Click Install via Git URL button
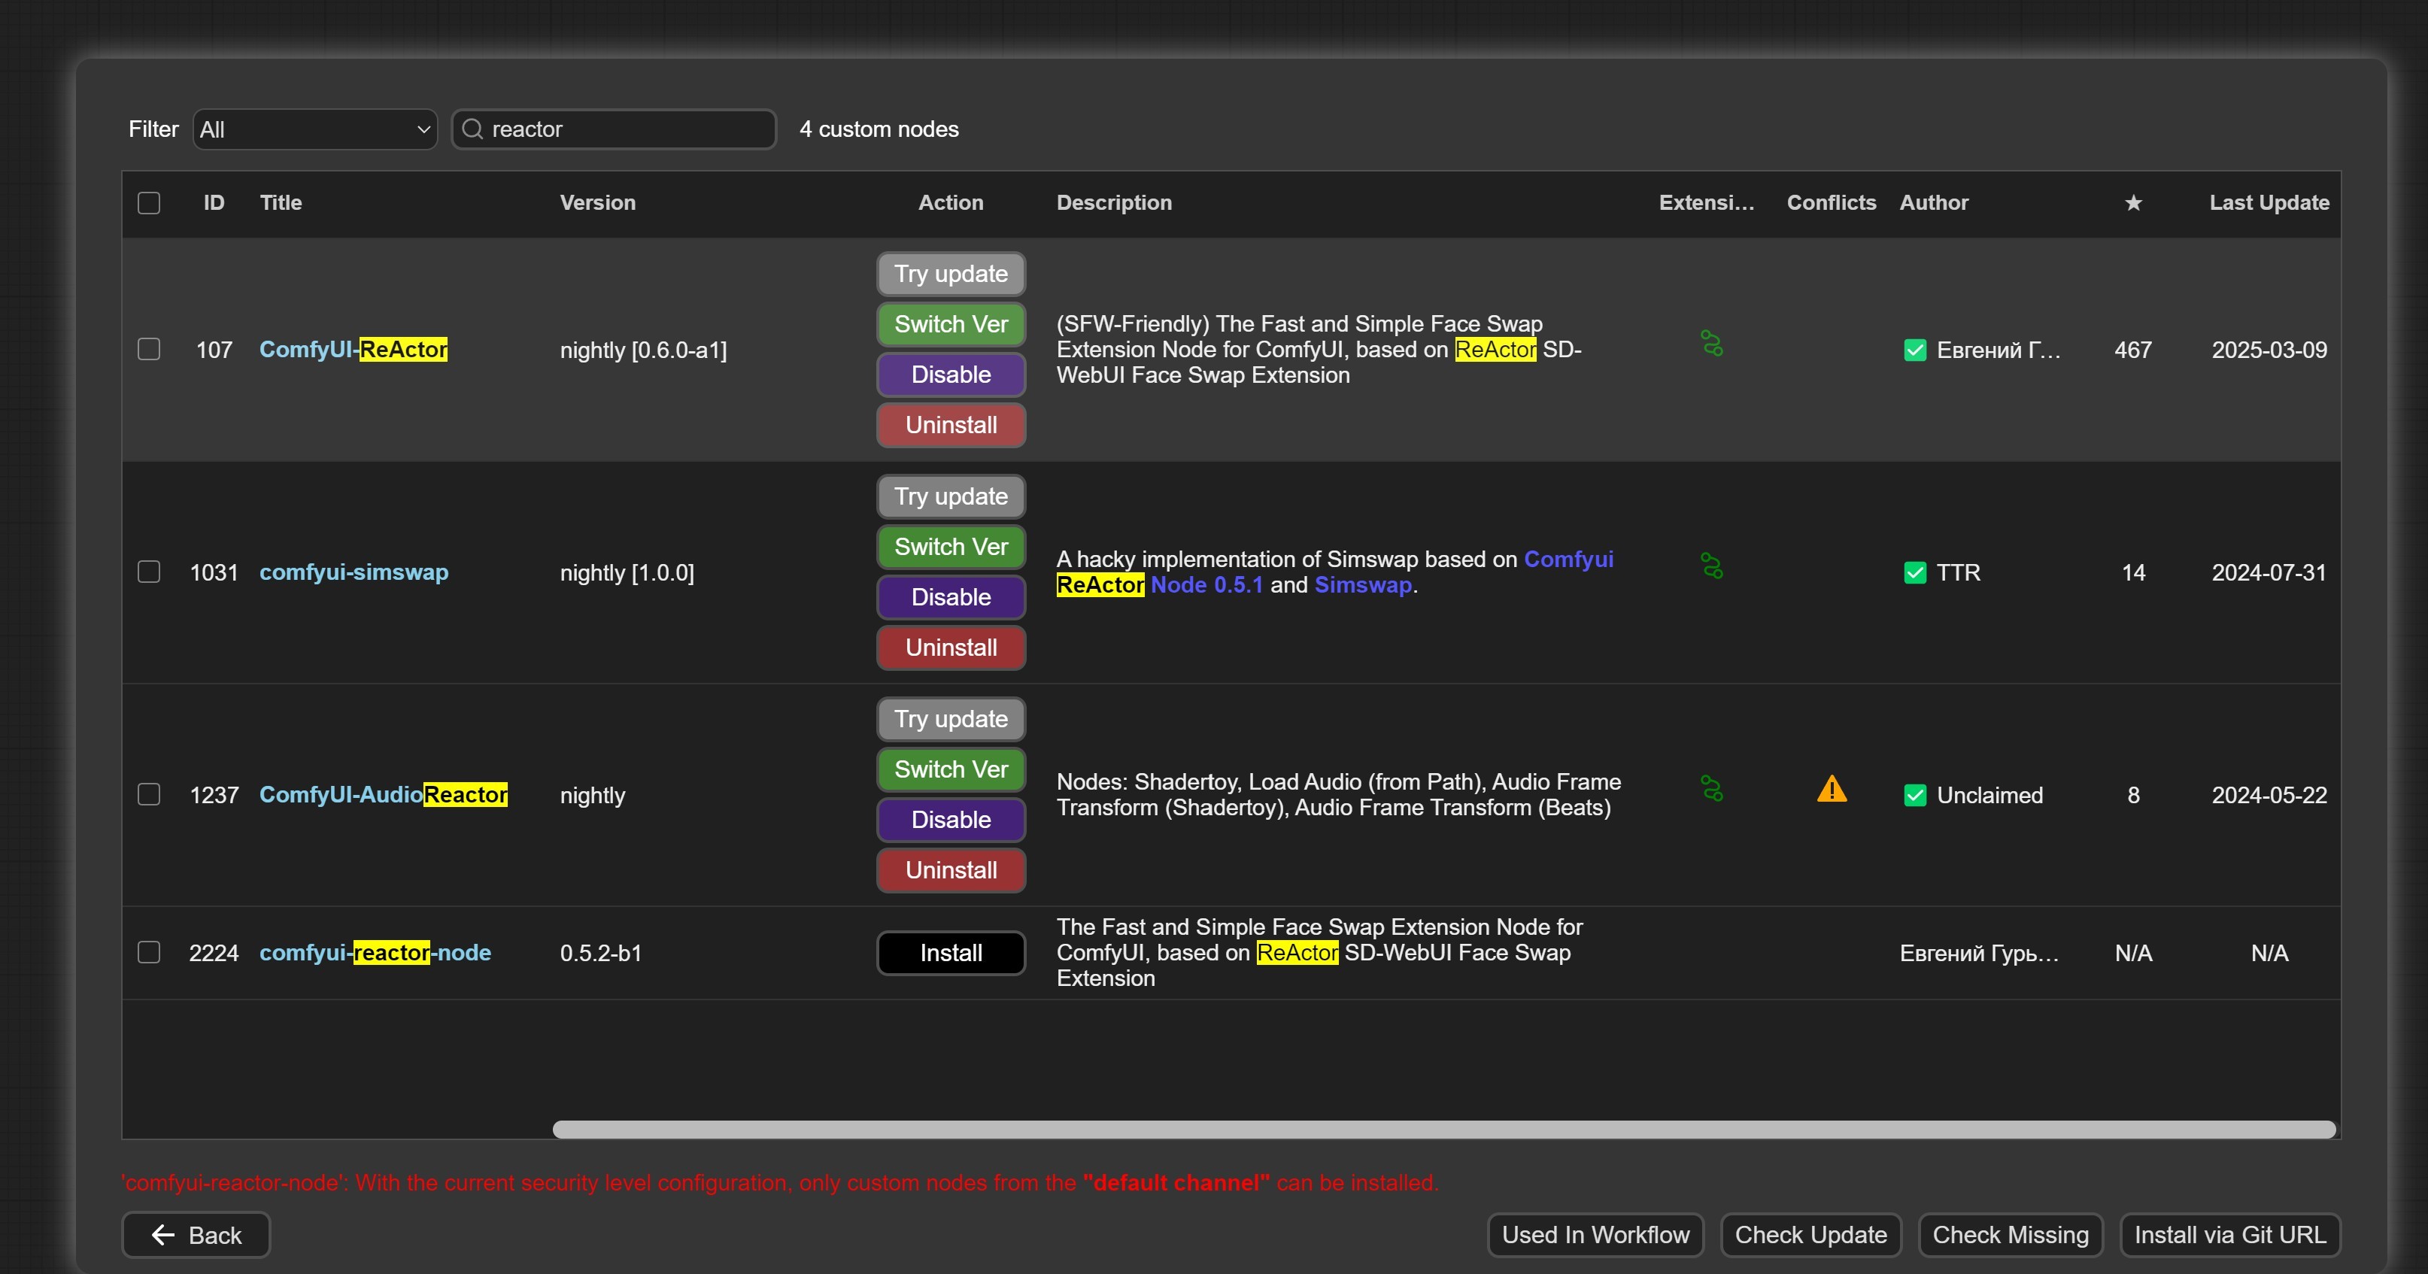2428x1274 pixels. 2230,1234
